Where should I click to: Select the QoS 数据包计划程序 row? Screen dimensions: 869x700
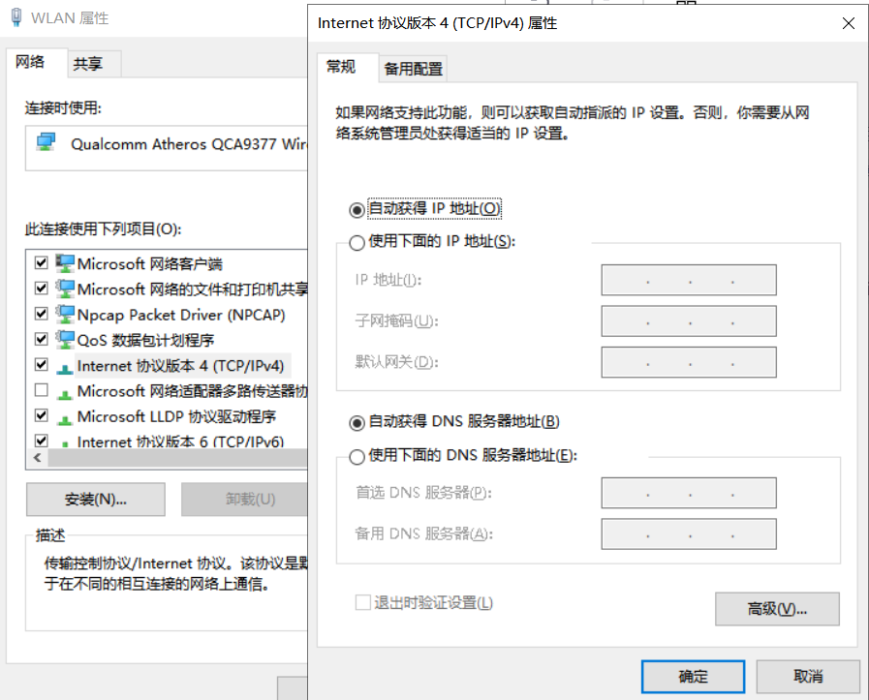[145, 340]
